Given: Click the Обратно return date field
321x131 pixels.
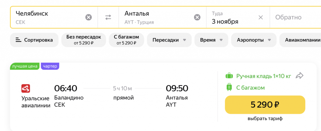Looking at the screenshot, I should point(295,17).
